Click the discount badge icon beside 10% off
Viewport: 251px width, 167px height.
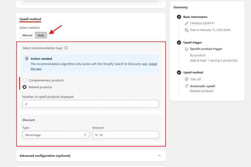click(187, 79)
